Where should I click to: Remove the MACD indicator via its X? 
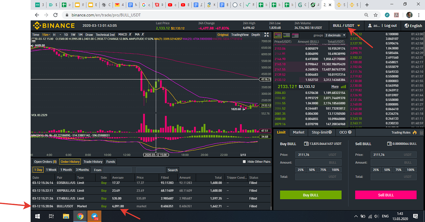130,35
